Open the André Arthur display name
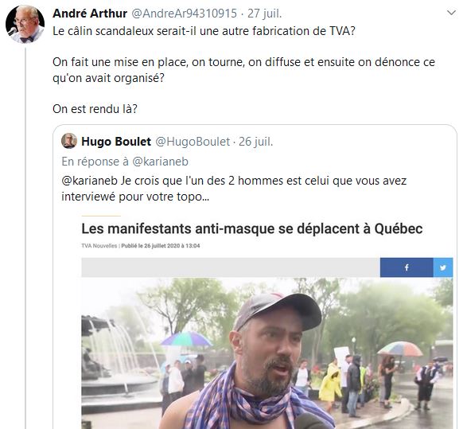 [x=90, y=14]
